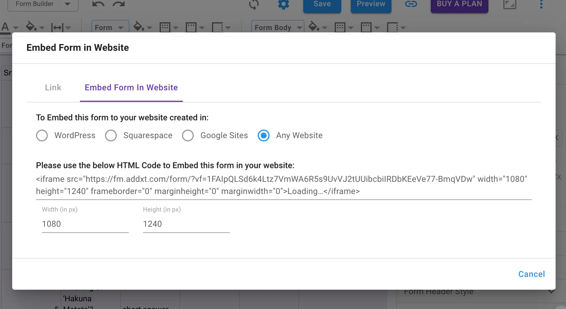This screenshot has height=309, width=566.
Task: Click the Width input field
Action: tap(85, 224)
